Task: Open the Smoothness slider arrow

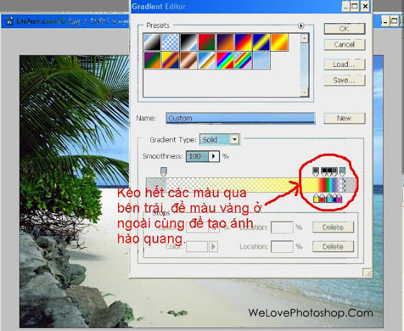Action: [x=213, y=156]
